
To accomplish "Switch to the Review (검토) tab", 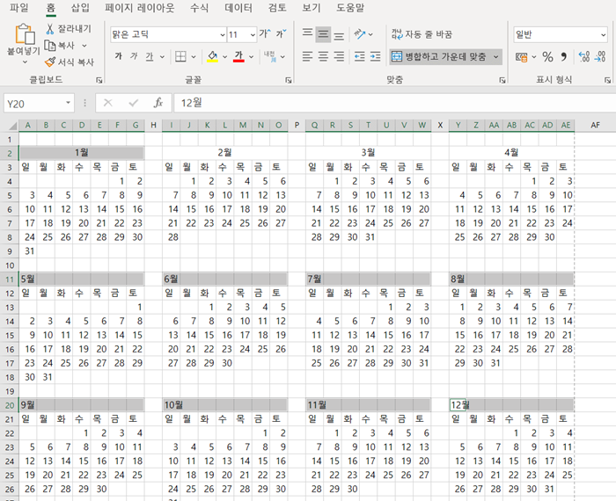I will (277, 7).
